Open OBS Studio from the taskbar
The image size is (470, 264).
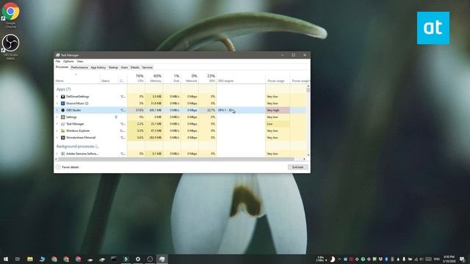[150, 259]
